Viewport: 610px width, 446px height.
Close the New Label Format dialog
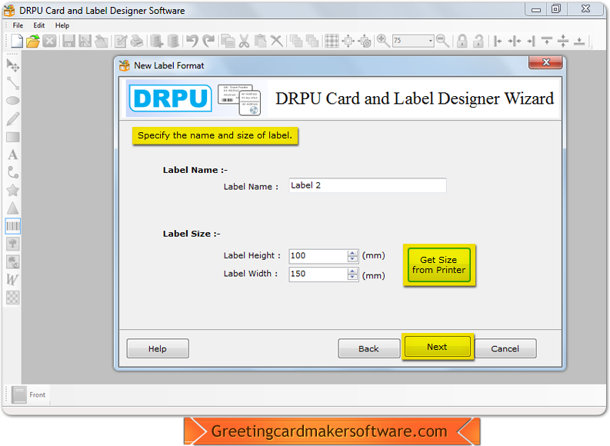click(545, 62)
